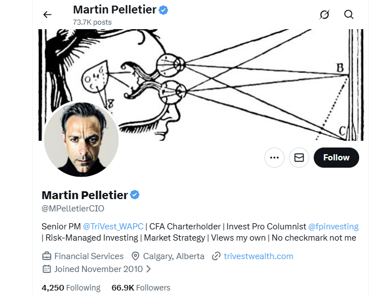Click the briefcase Financial Services icon
Image resolution: width=385 pixels, height=295 pixels.
(47, 256)
